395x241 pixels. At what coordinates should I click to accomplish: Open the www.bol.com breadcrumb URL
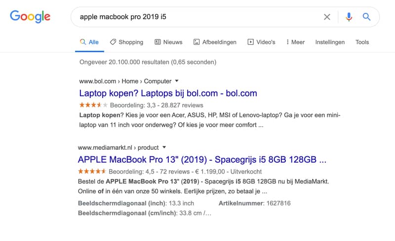pos(125,81)
